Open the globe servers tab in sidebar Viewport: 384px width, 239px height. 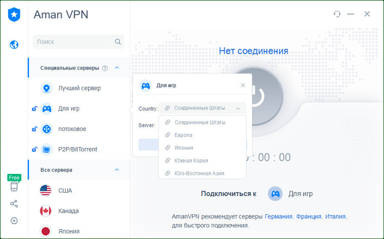tap(14, 45)
